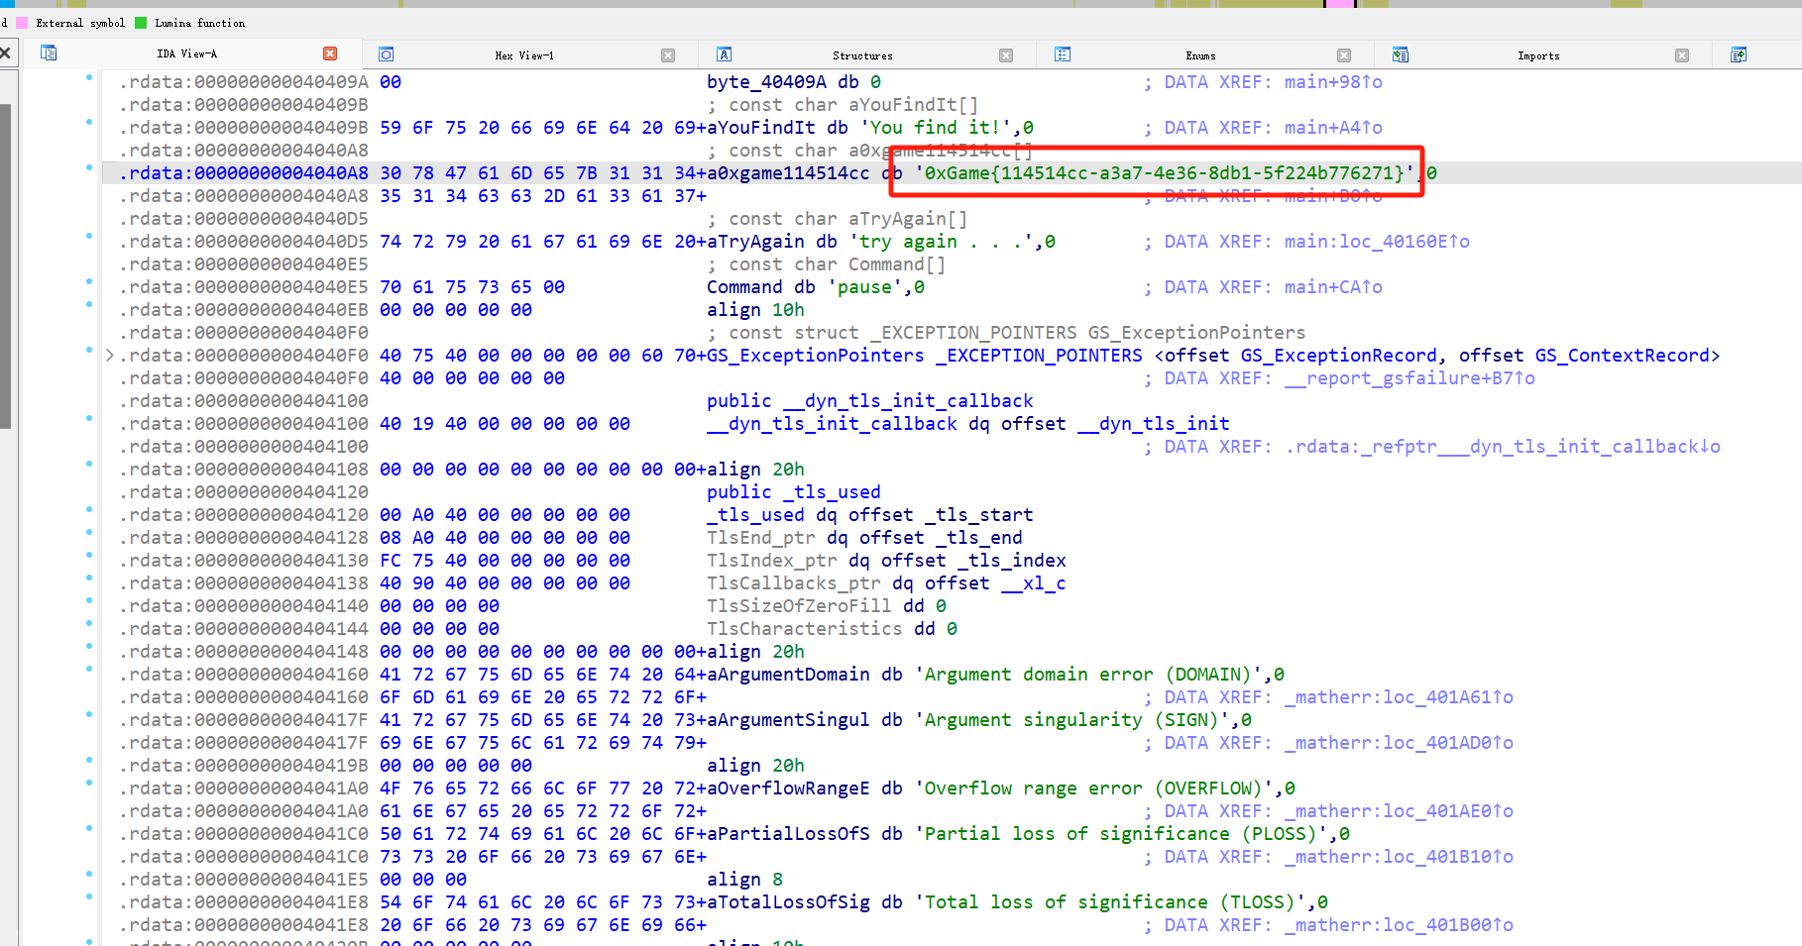Click the aArgumentDomain string label
Screen dimensions: 1802x946
coord(788,675)
